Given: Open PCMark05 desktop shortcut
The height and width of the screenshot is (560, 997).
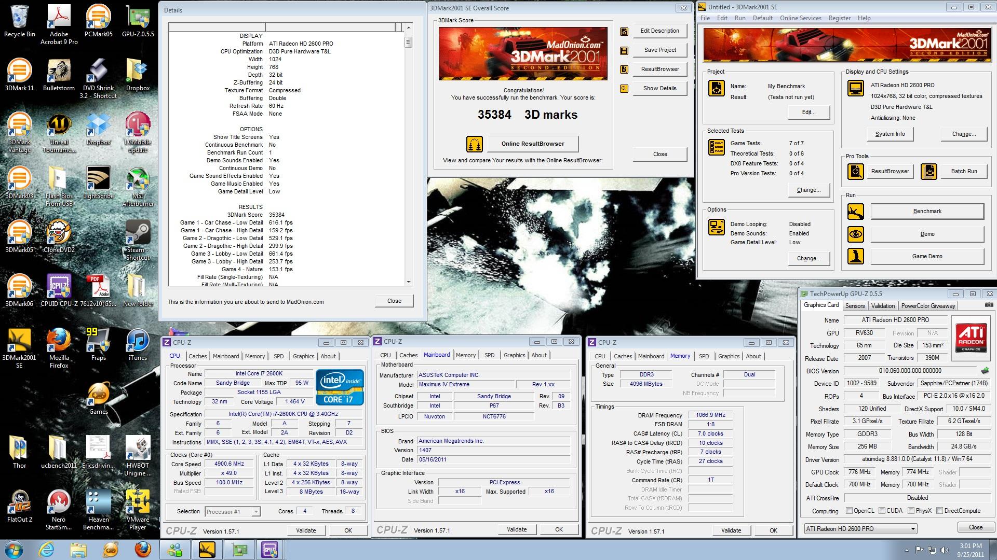Looking at the screenshot, I should tap(98, 21).
